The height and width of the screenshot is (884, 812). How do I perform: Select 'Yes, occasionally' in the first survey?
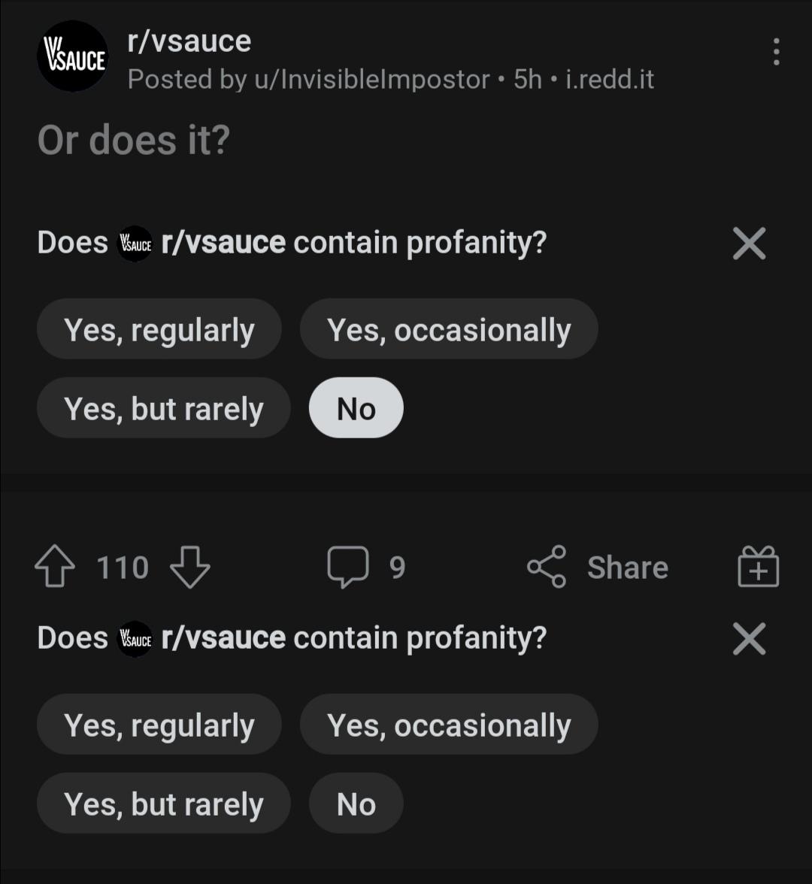(449, 328)
